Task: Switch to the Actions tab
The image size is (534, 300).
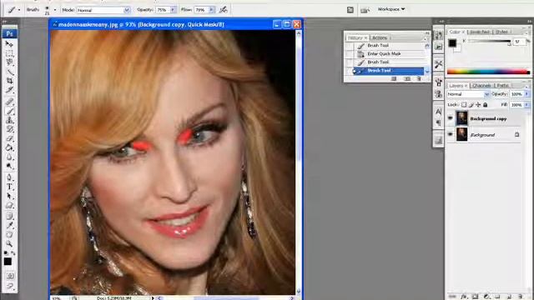Action: (380, 37)
